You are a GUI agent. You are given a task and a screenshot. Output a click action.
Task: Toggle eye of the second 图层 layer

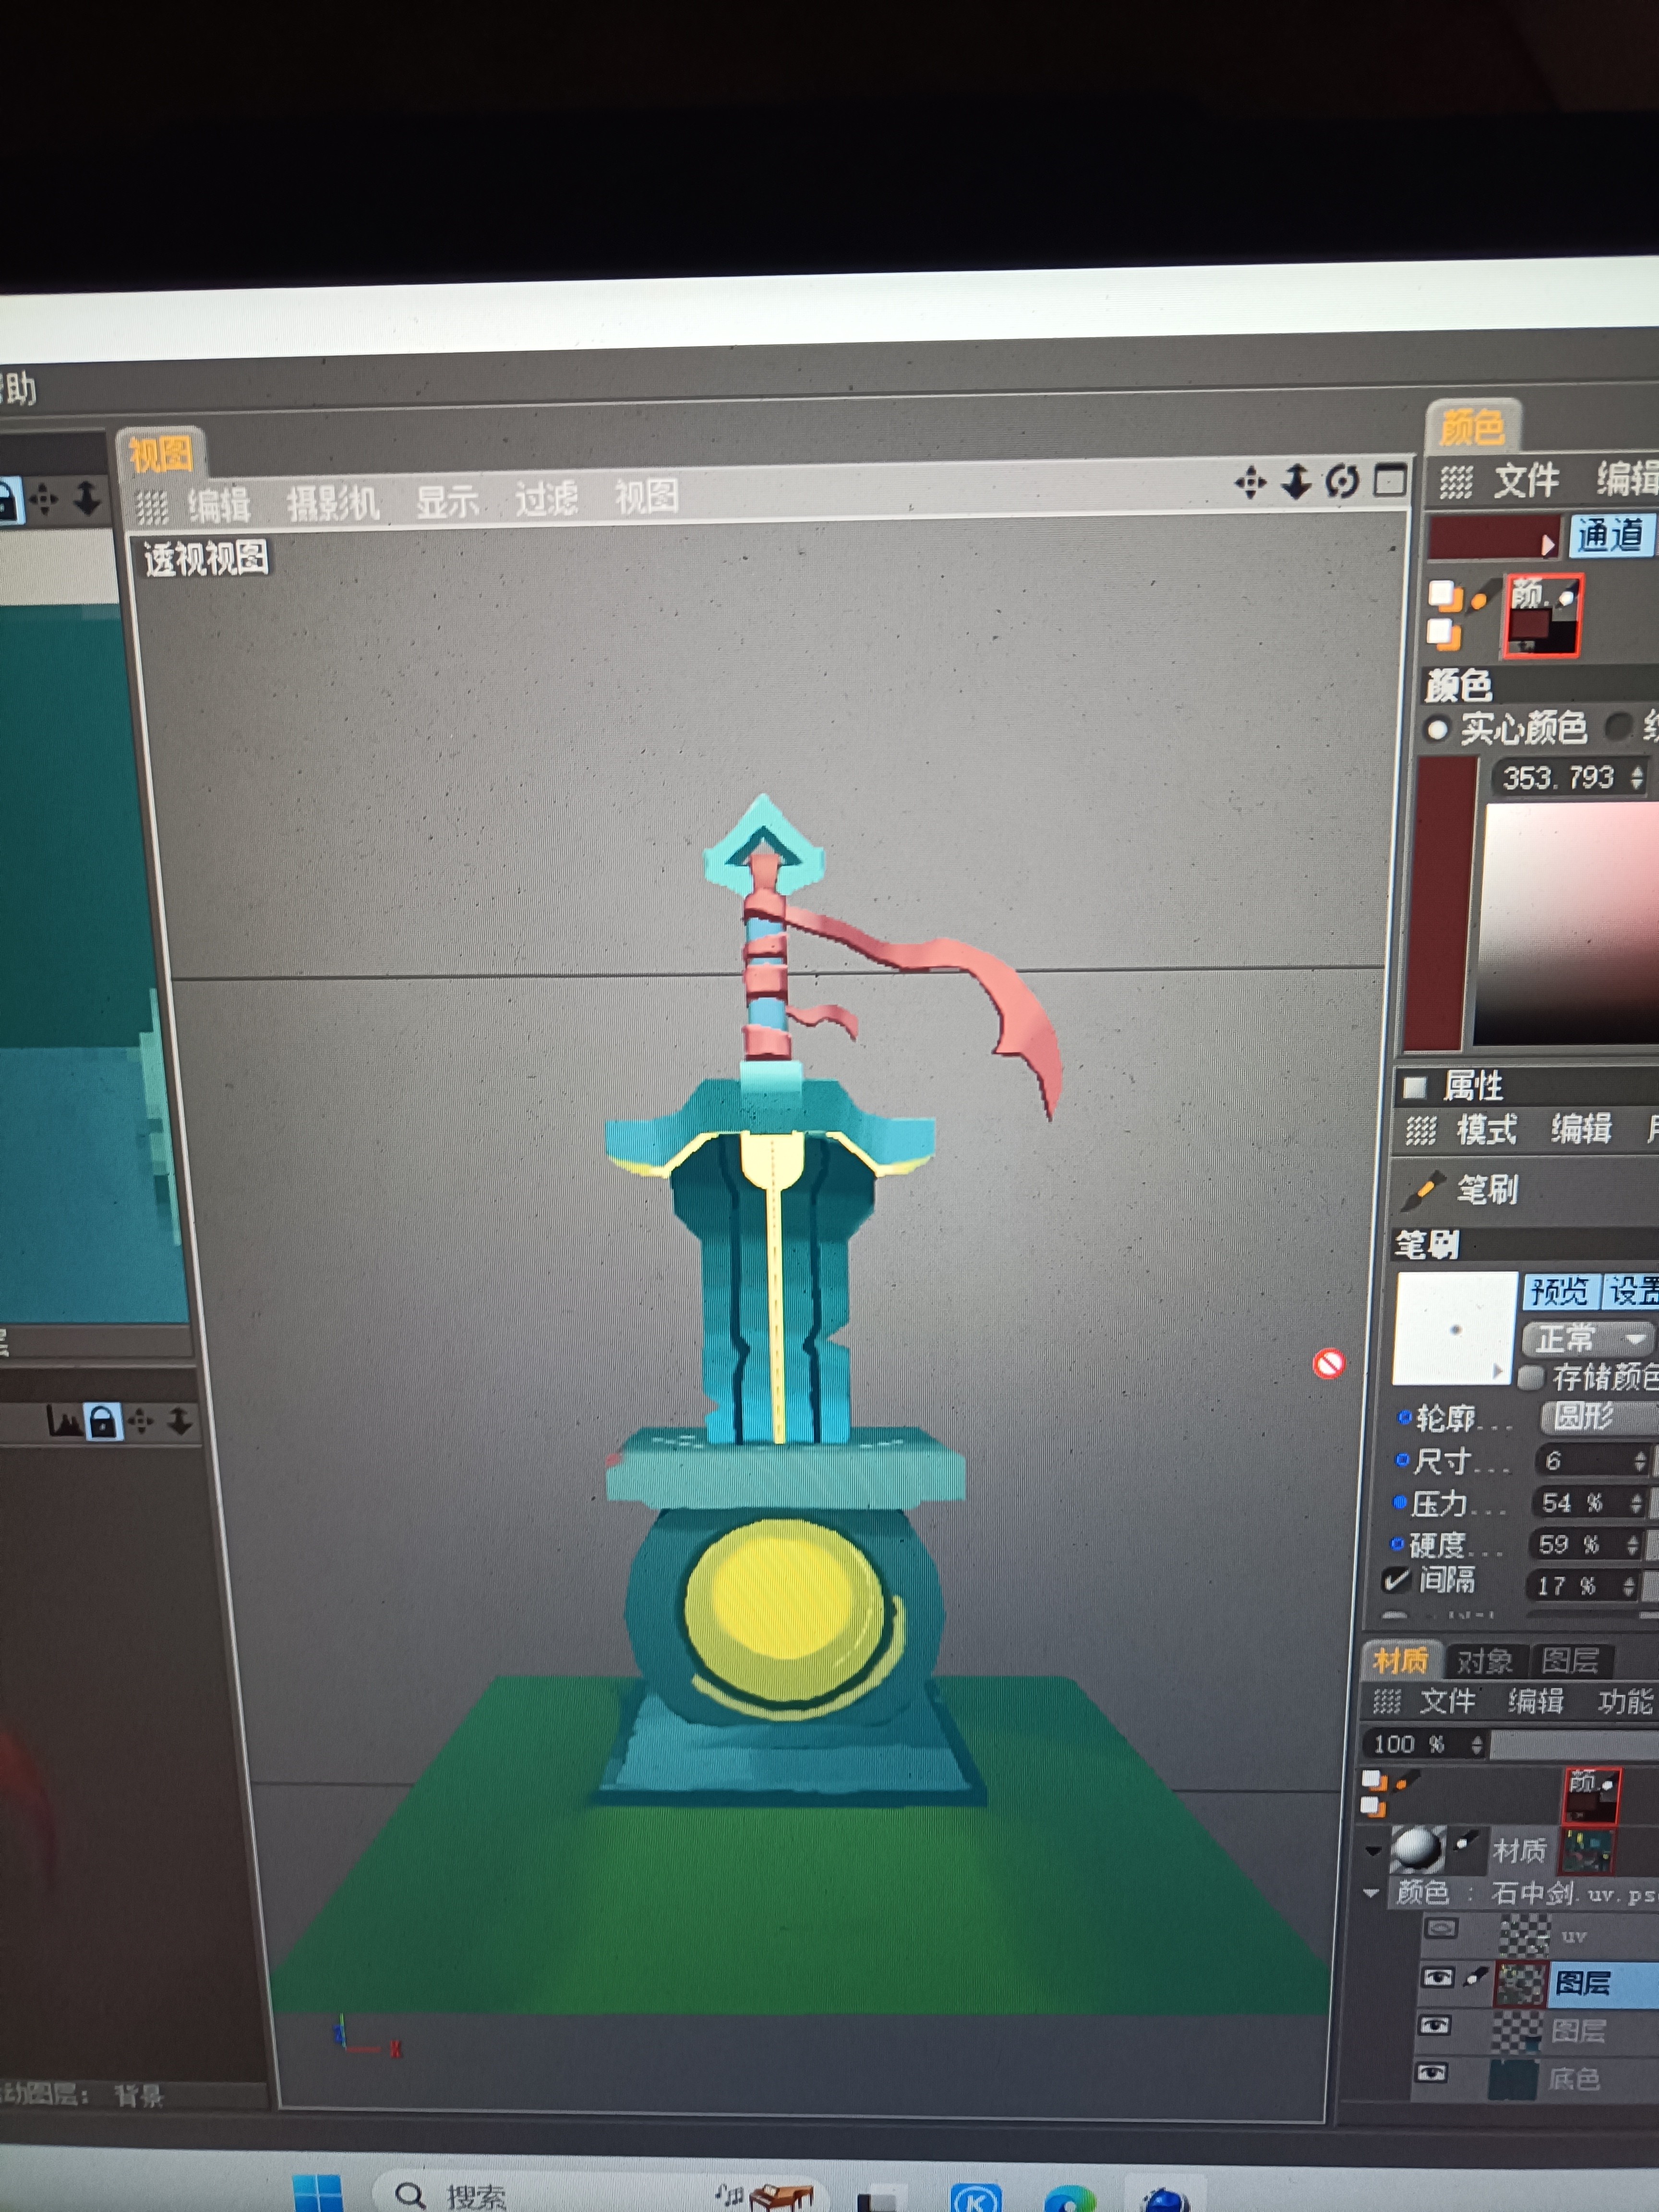1435,2025
